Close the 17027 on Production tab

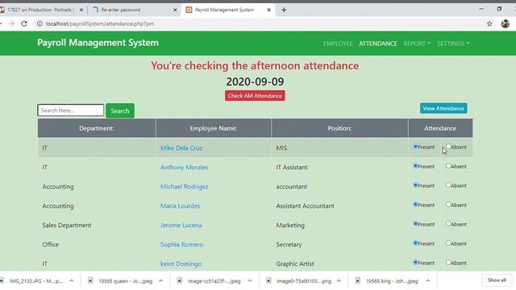pos(81,10)
